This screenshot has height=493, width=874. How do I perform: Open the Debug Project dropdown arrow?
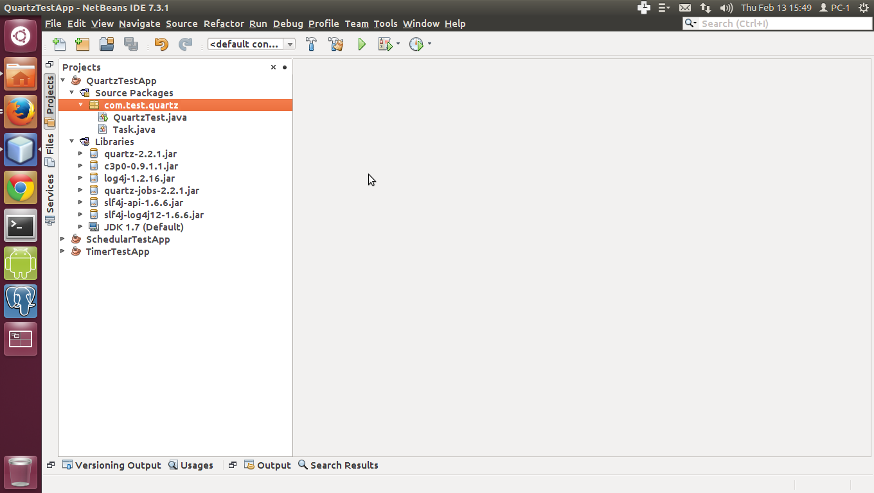398,44
